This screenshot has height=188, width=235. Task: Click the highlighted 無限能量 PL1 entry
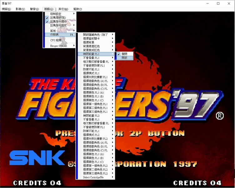point(96,54)
